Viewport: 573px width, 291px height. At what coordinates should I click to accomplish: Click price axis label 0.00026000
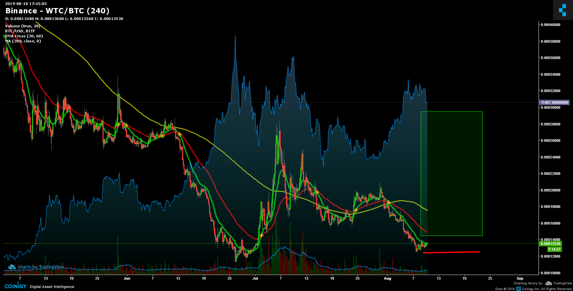[551, 140]
